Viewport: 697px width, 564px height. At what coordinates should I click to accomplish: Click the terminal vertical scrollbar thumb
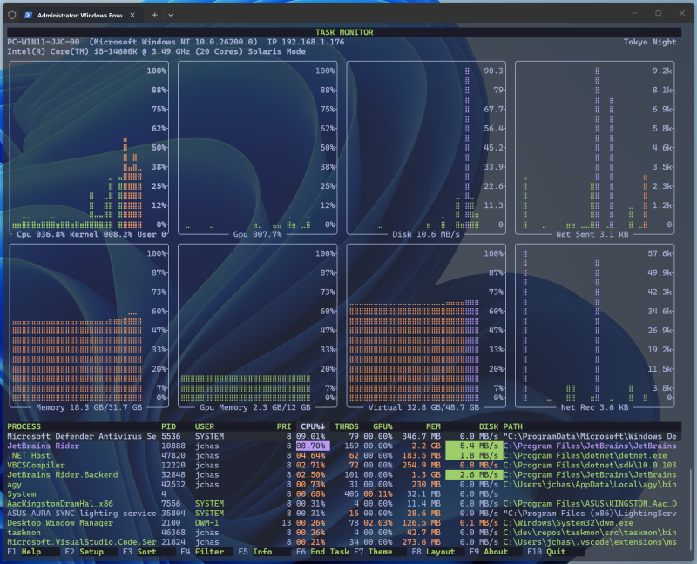(691, 510)
